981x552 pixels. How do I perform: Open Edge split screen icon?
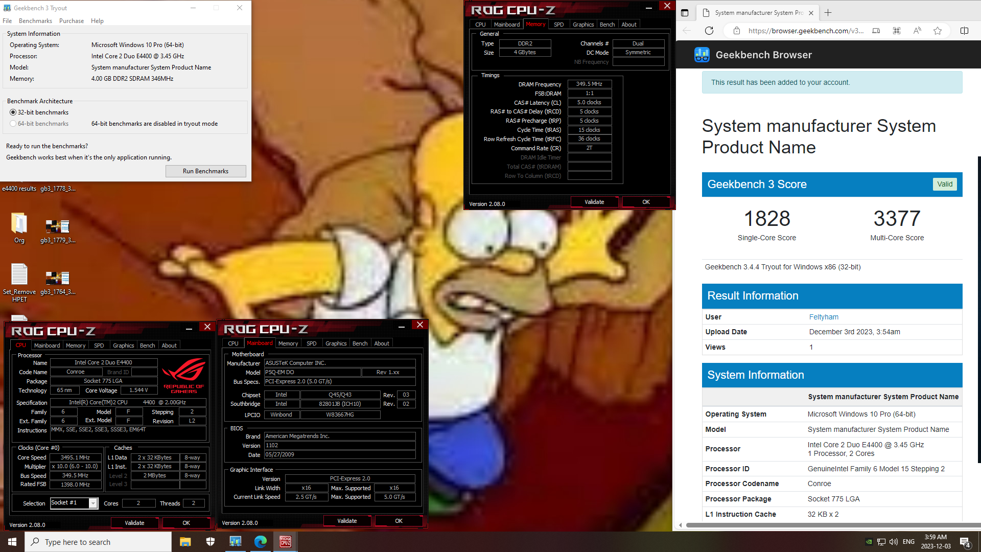tap(964, 31)
